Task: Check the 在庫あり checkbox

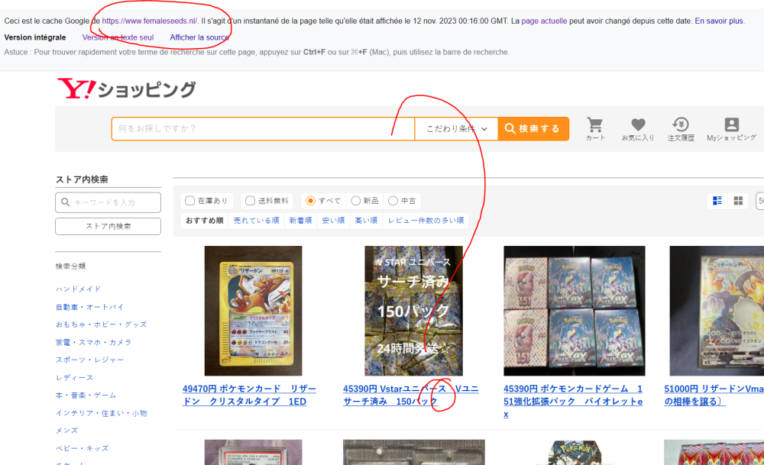Action: [x=190, y=201]
